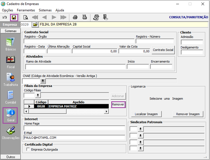Click the Desligamento client date field

pos(192,52)
